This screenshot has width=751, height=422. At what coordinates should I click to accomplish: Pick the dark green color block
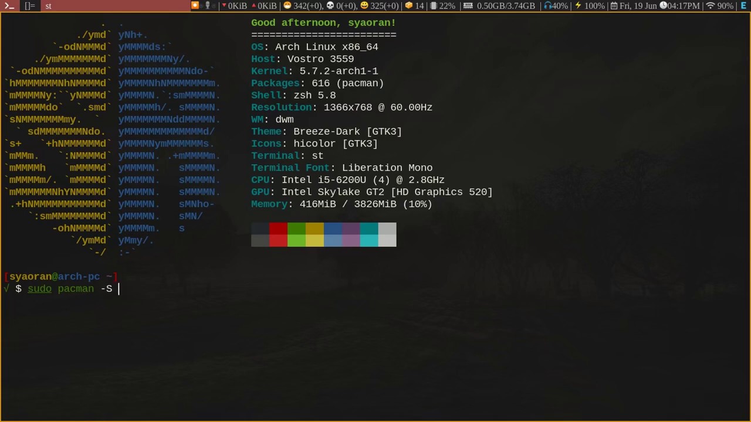[296, 229]
